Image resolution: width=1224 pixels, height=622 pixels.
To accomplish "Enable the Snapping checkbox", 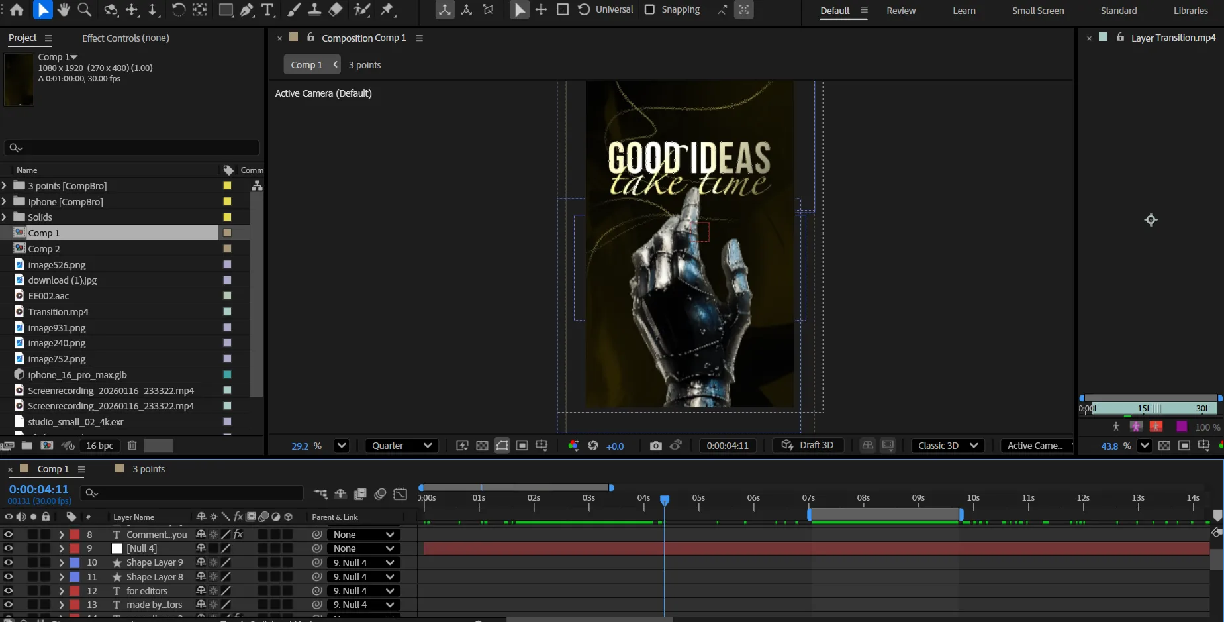I will 649,9.
